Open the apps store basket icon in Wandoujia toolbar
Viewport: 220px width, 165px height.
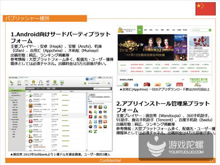pyautogui.click(x=33, y=82)
